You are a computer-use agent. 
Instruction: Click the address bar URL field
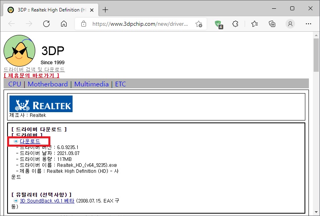[140, 24]
